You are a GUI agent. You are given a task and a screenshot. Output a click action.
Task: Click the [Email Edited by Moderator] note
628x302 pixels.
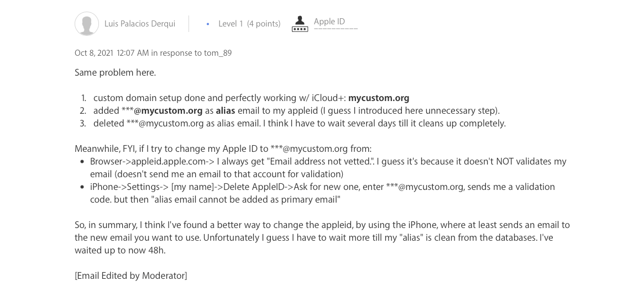point(130,275)
